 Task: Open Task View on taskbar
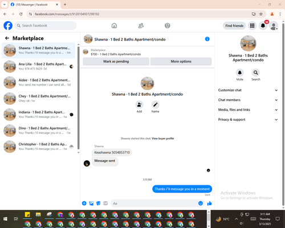click(x=16, y=219)
